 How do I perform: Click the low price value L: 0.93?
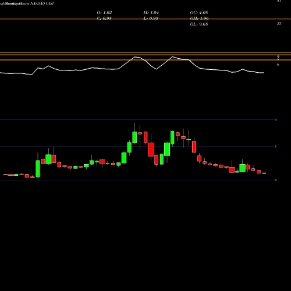pyautogui.click(x=151, y=19)
